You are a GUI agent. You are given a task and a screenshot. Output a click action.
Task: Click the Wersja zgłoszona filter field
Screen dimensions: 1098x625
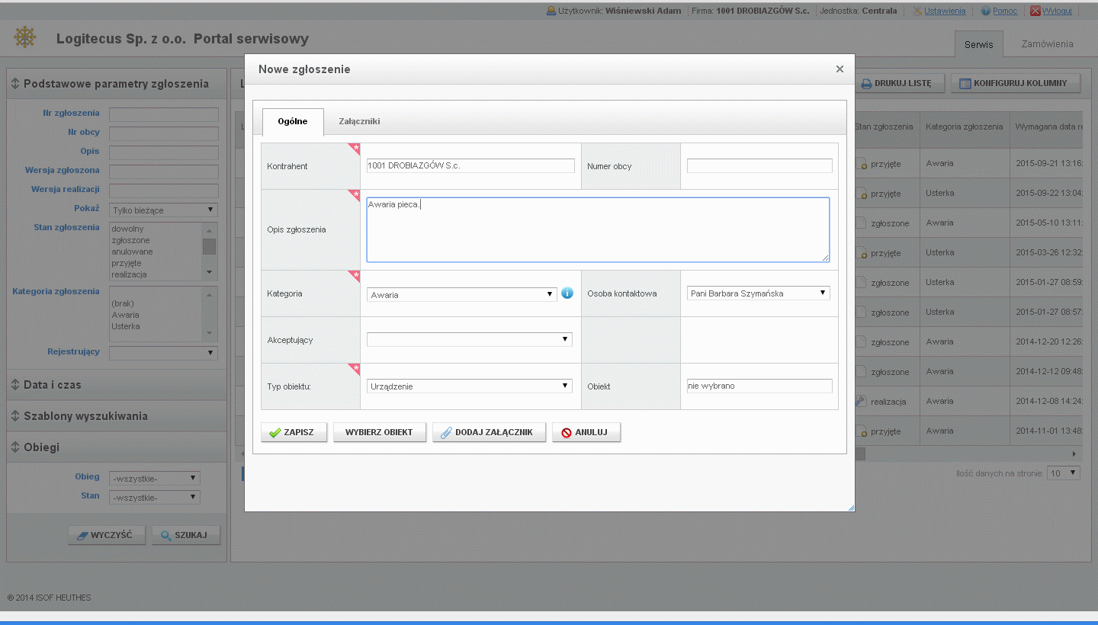tap(163, 171)
